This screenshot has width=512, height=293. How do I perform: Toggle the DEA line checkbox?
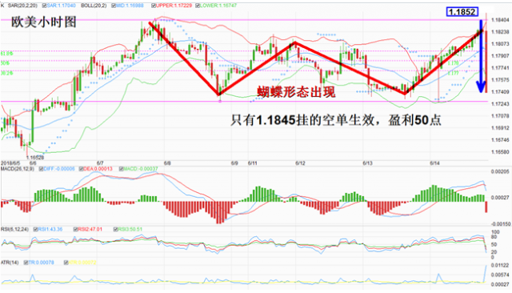81,169
